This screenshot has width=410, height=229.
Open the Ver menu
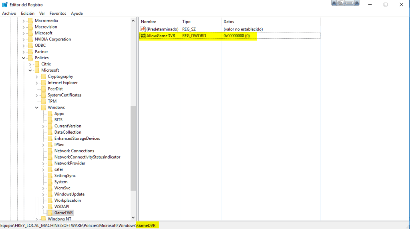[42, 13]
